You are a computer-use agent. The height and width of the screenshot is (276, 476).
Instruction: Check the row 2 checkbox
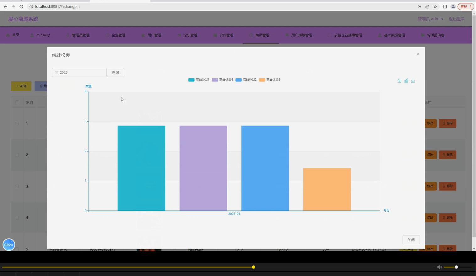click(x=17, y=155)
